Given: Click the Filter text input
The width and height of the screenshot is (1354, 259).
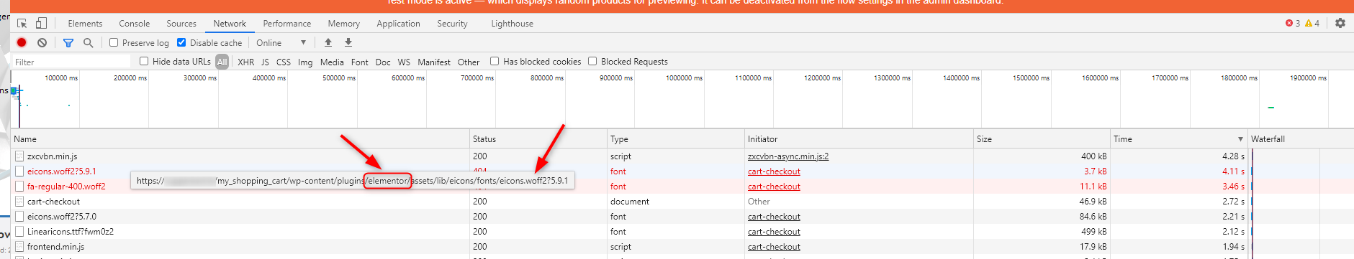Looking at the screenshot, I should click(x=71, y=62).
